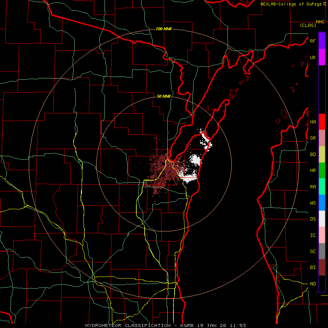Viewport: 328px width, 328px height.
Task: Click the ND legend label
Action: [313, 284]
